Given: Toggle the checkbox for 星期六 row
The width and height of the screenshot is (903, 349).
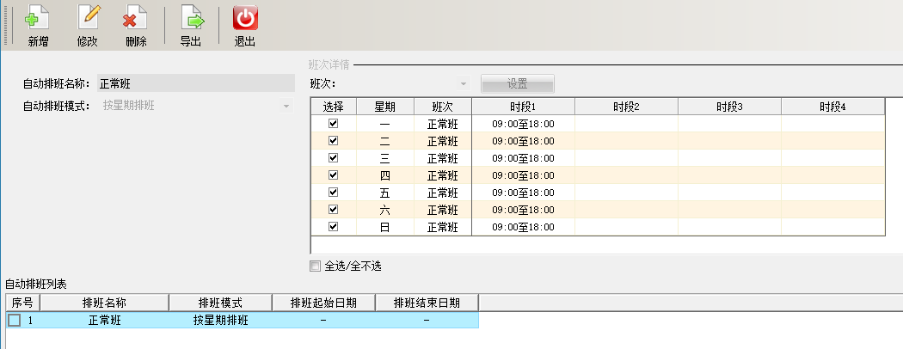Looking at the screenshot, I should pyautogui.click(x=334, y=210).
